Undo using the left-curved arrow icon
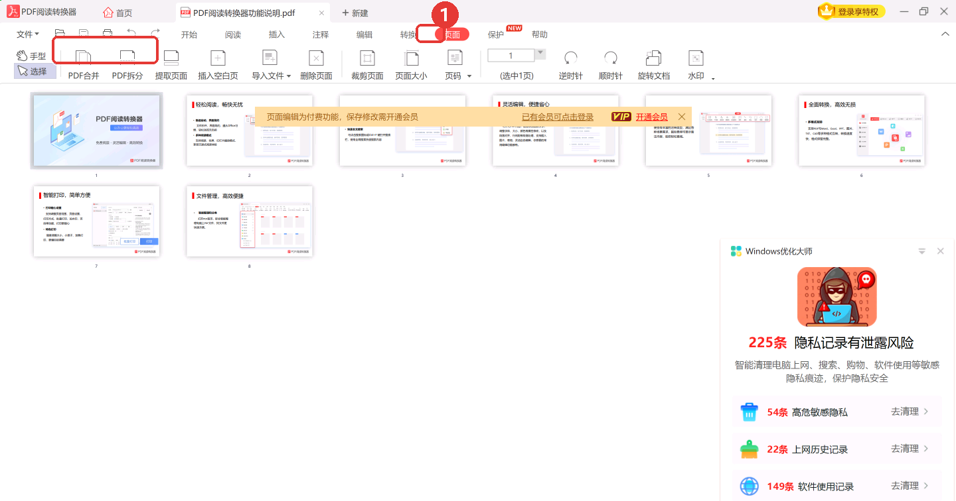 131,34
